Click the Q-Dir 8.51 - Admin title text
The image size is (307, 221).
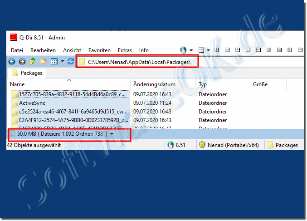point(42,37)
